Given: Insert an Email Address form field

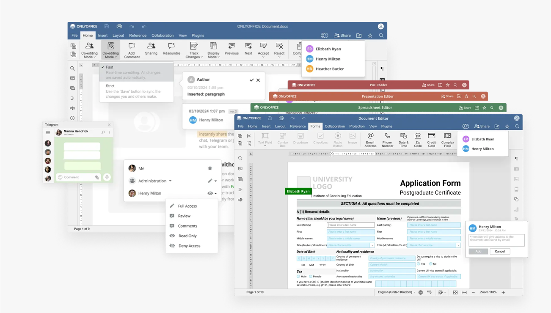Looking at the screenshot, I should click(370, 139).
